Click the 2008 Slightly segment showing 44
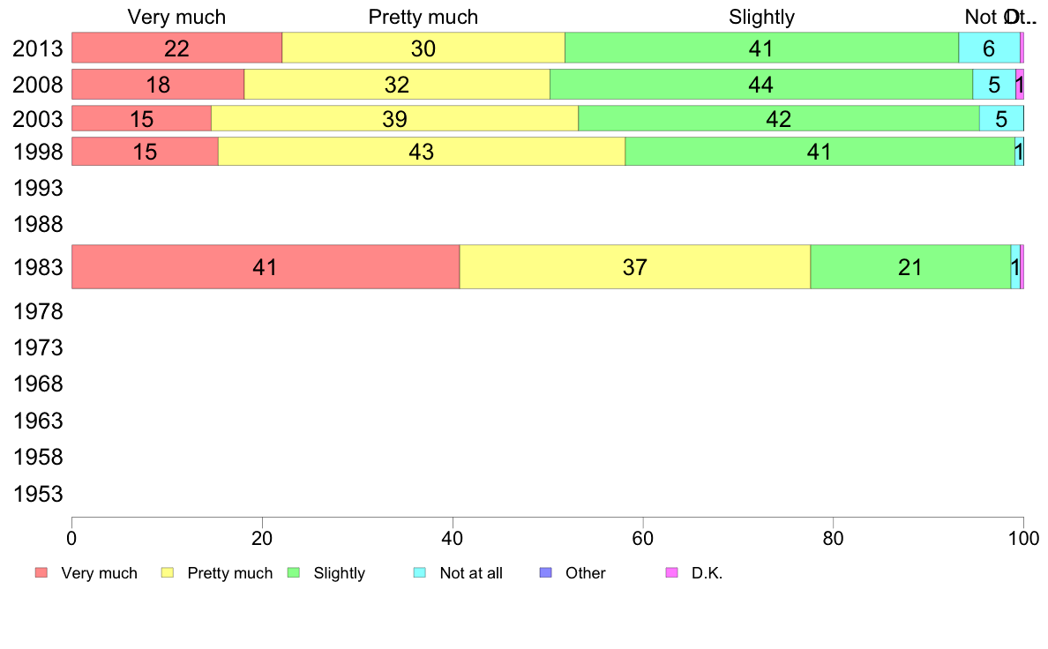The image size is (1048, 649). (x=760, y=85)
